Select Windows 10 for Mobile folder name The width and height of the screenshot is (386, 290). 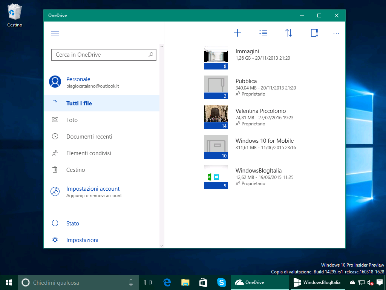pyautogui.click(x=265, y=141)
